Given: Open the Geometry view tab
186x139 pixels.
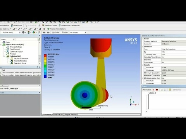Looking at the screenshot, I should [x=47, y=114].
